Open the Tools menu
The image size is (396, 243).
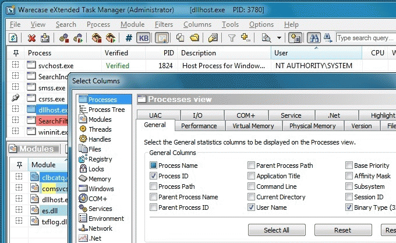point(230,24)
